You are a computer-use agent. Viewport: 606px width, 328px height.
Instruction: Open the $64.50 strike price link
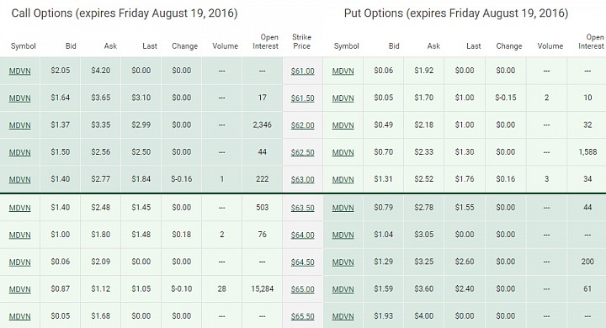302,262
